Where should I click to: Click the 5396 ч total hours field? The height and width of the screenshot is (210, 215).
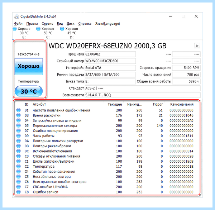tap(186, 81)
